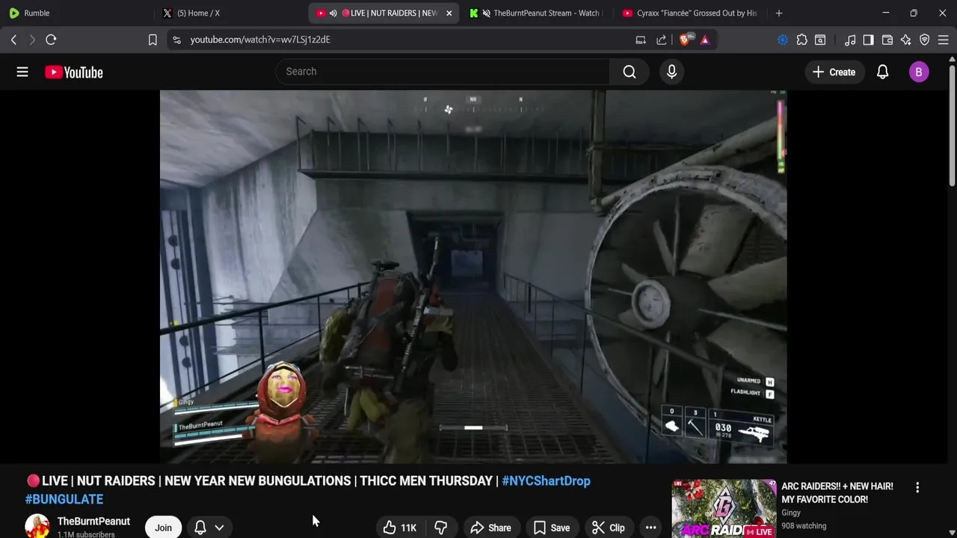
Task: Click the Gingy channel name
Action: coord(791,513)
